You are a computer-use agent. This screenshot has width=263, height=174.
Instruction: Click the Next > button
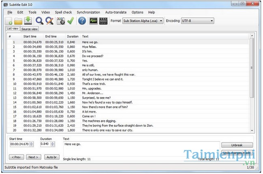tap(33, 157)
